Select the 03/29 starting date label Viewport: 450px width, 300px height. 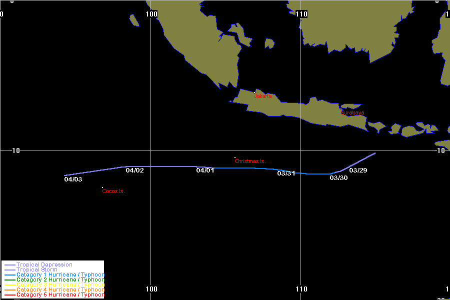pos(358,170)
